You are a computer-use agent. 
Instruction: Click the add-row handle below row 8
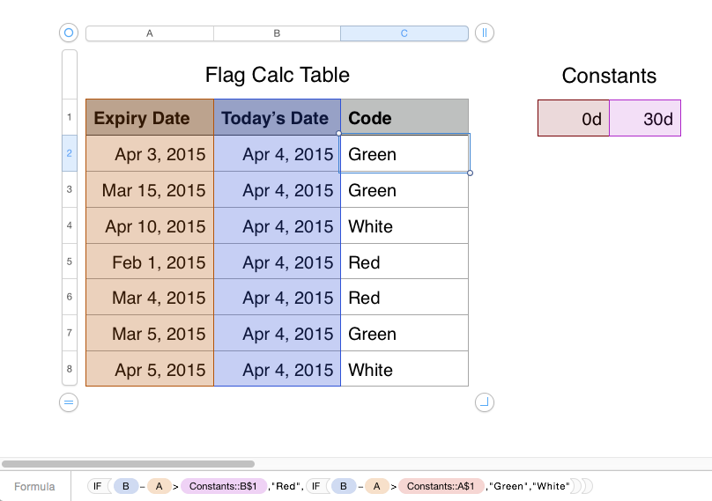tap(69, 402)
